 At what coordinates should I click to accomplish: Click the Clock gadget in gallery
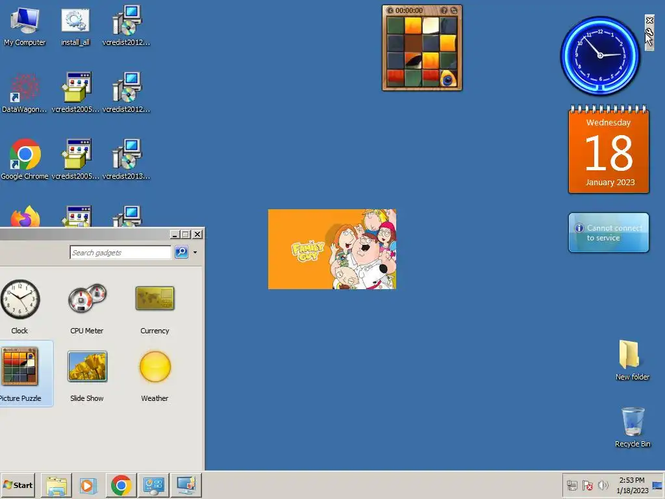point(19,307)
